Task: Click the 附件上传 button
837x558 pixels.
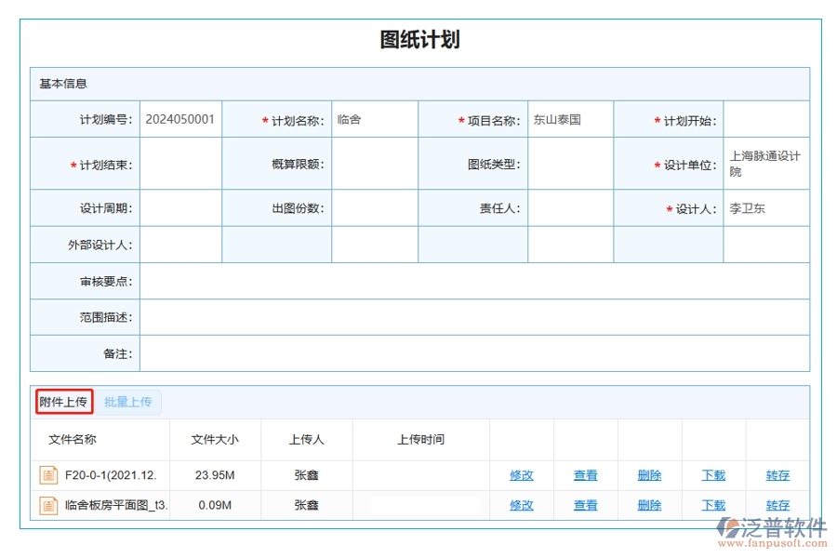Action: click(64, 402)
